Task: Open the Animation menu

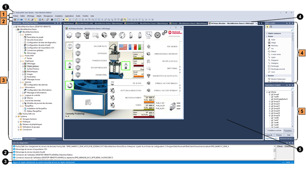Action: 59,16
